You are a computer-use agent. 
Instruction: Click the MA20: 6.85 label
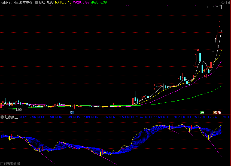coord(81,2)
